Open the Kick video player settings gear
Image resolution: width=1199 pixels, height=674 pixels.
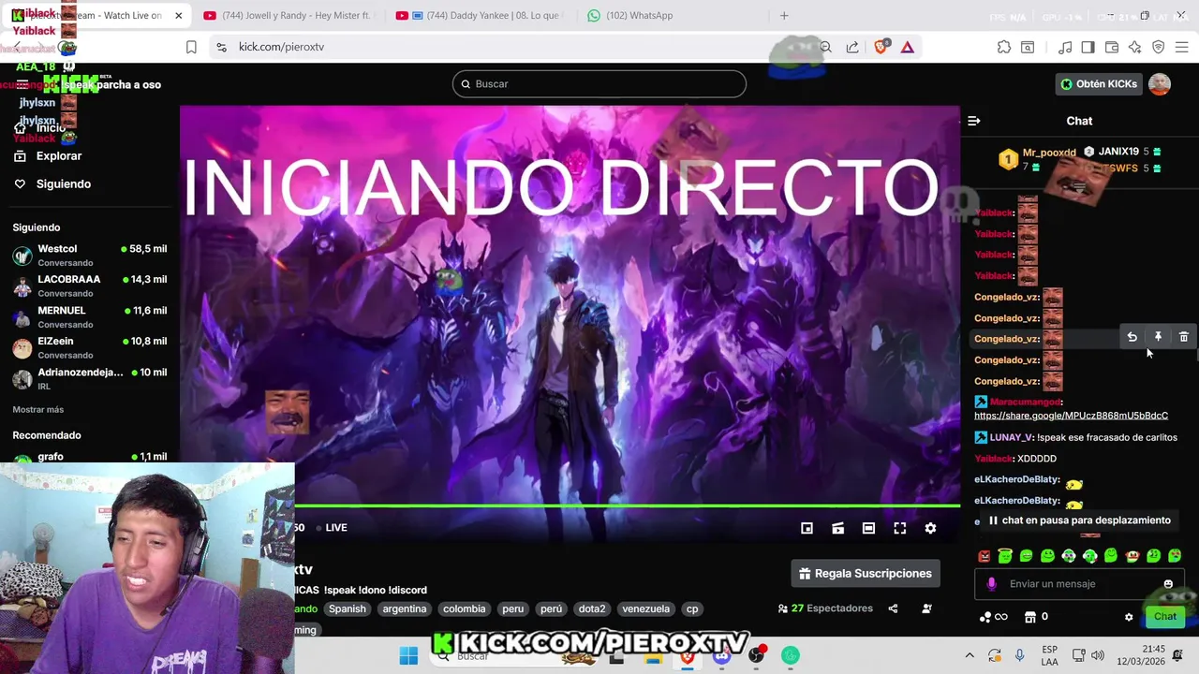(x=930, y=528)
